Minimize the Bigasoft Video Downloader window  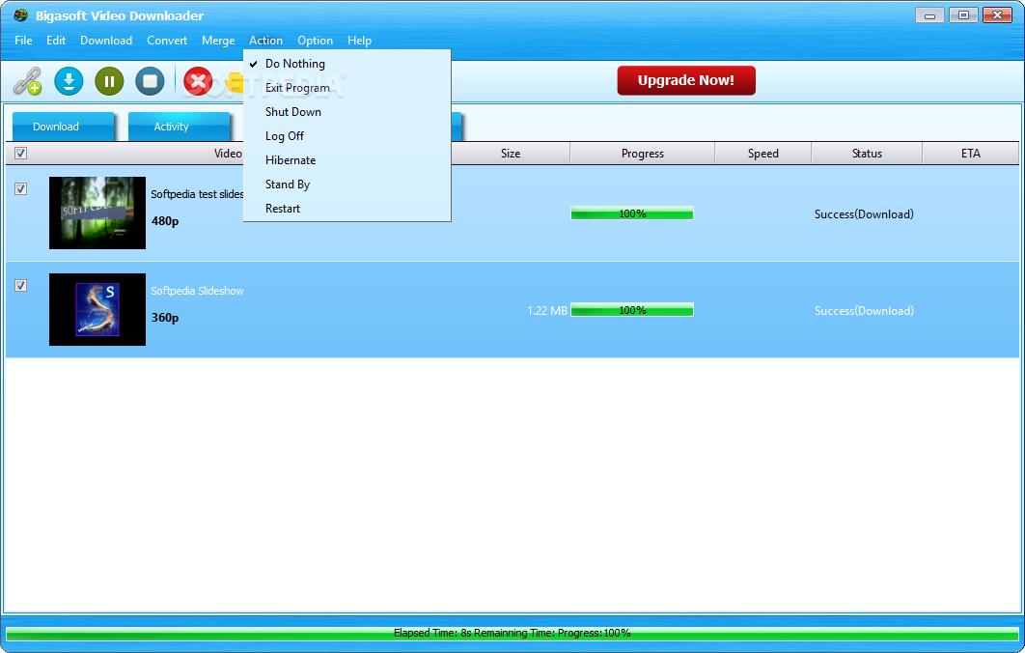929,15
